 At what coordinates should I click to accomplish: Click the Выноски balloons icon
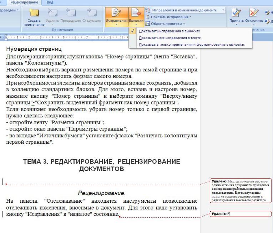[136, 13]
